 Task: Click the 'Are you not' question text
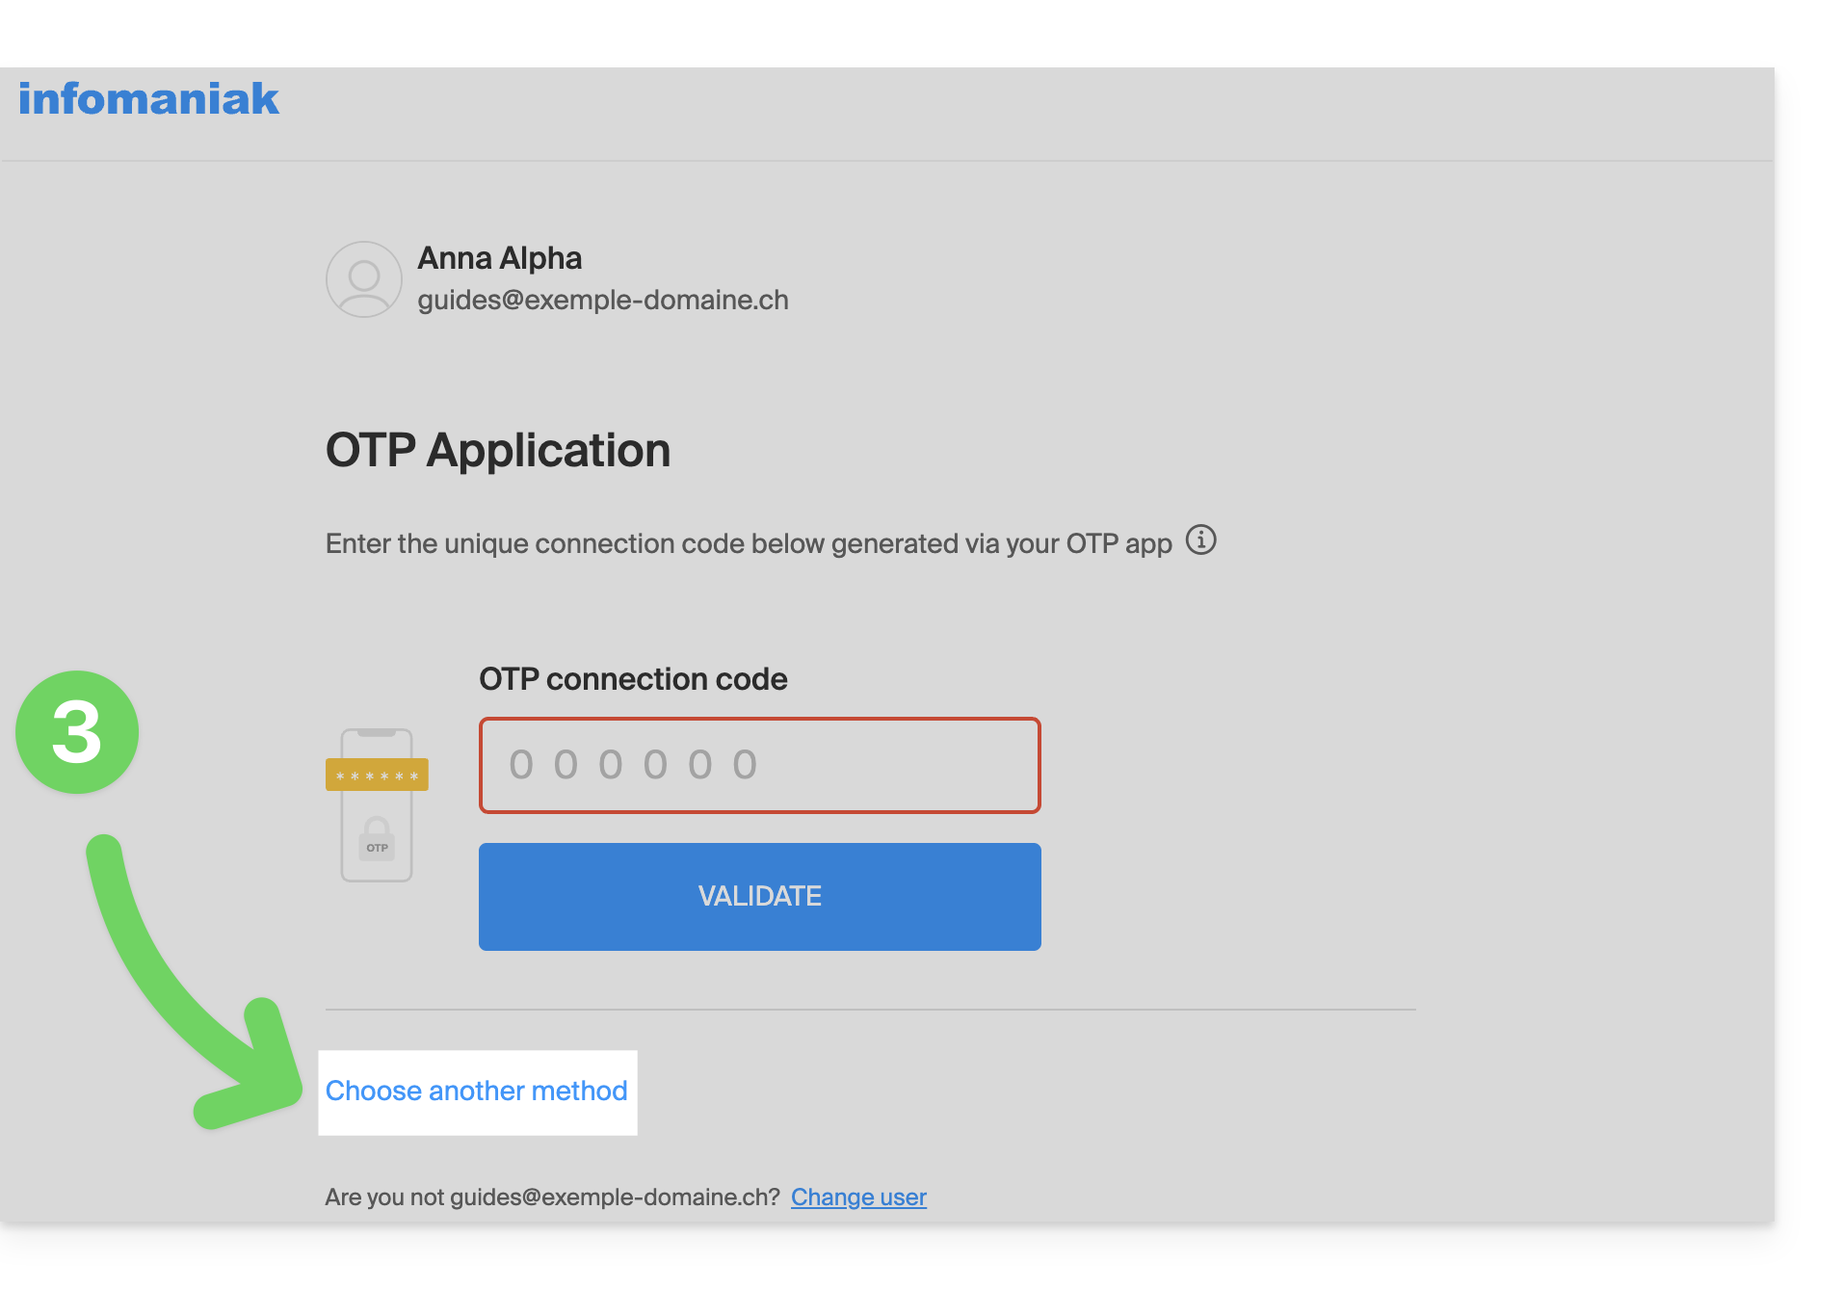(x=552, y=1197)
